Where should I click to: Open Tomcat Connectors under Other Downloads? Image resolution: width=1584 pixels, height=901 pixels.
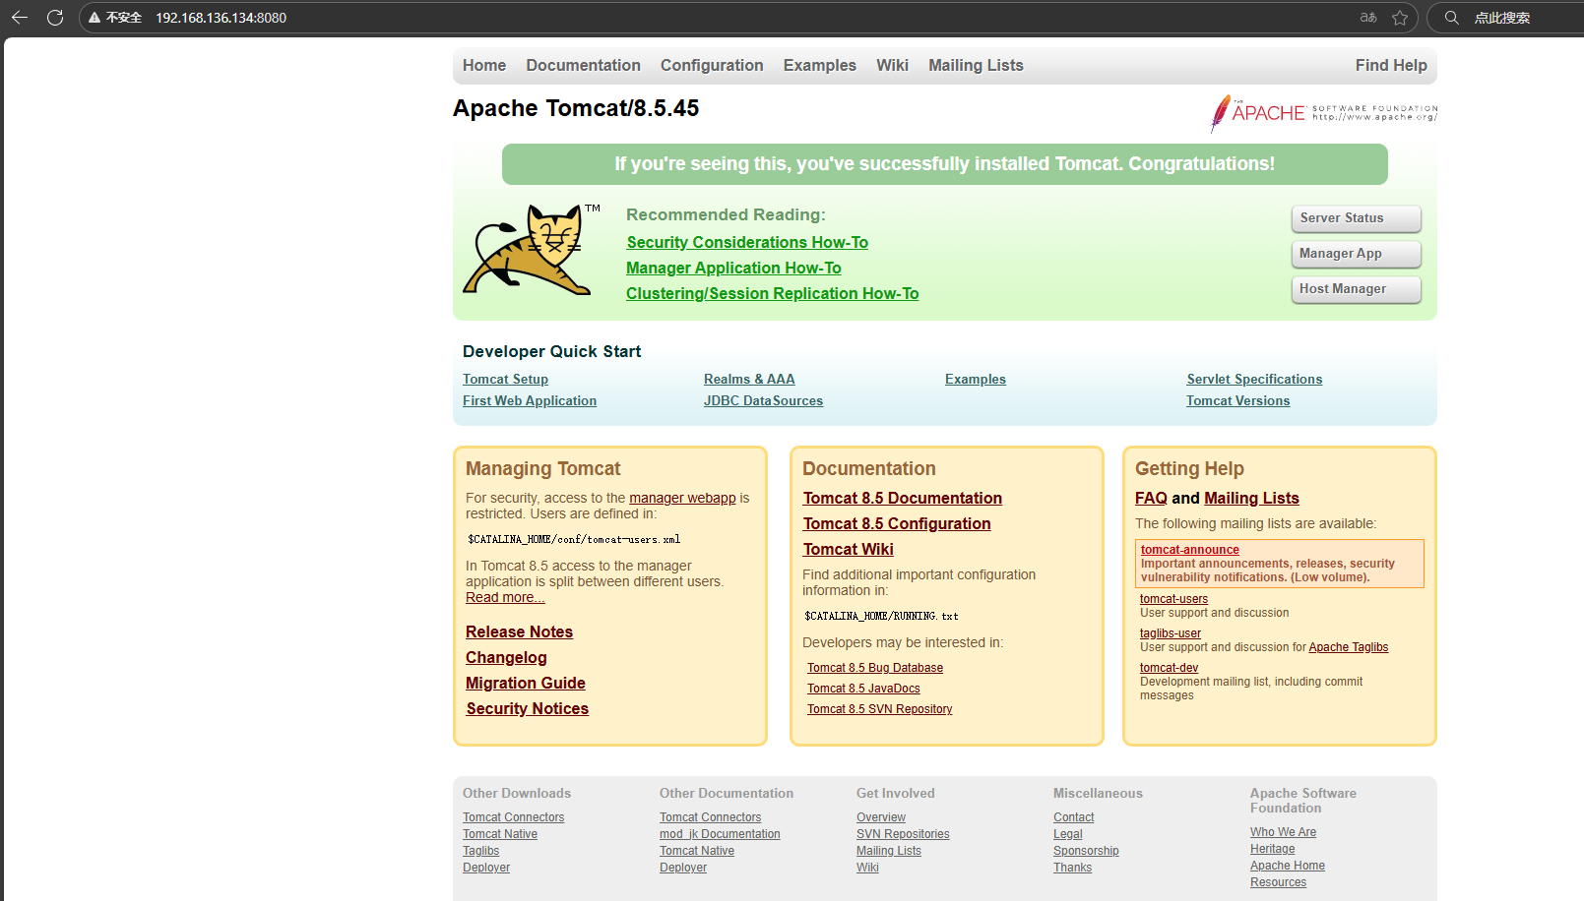(x=513, y=817)
